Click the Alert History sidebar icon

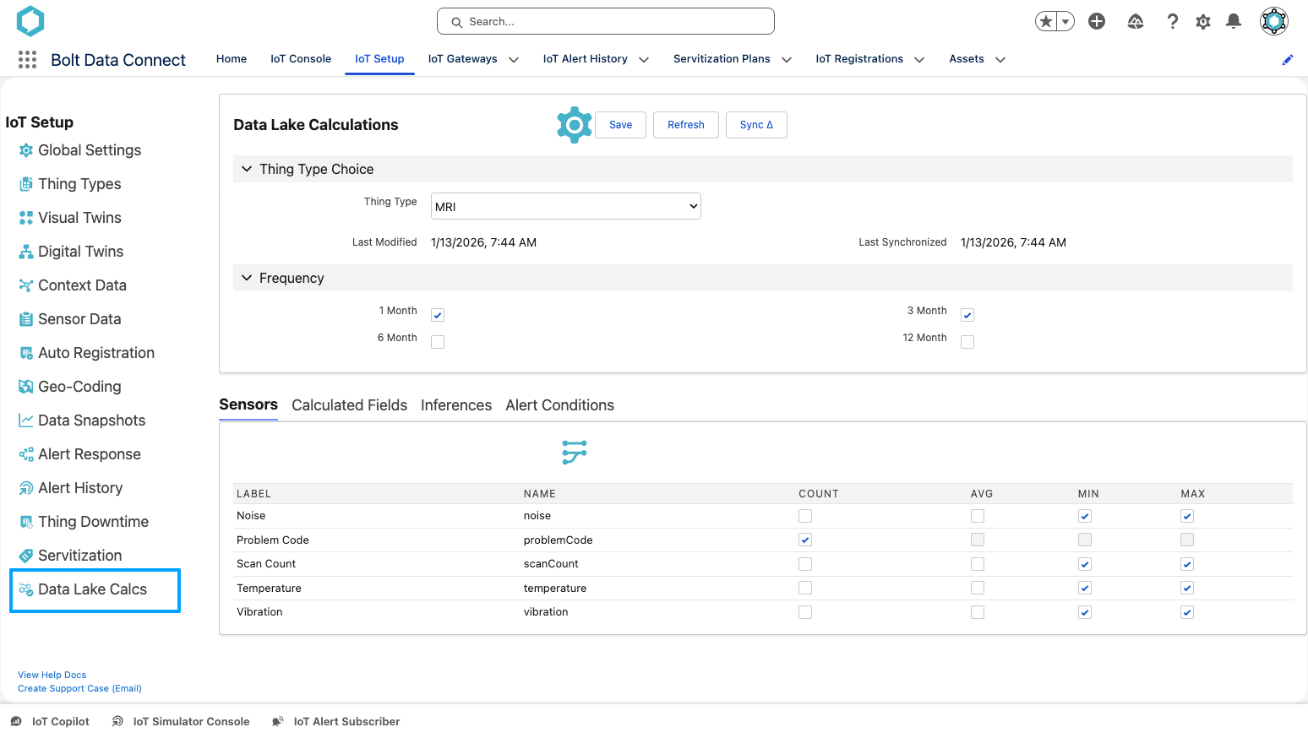(x=26, y=488)
